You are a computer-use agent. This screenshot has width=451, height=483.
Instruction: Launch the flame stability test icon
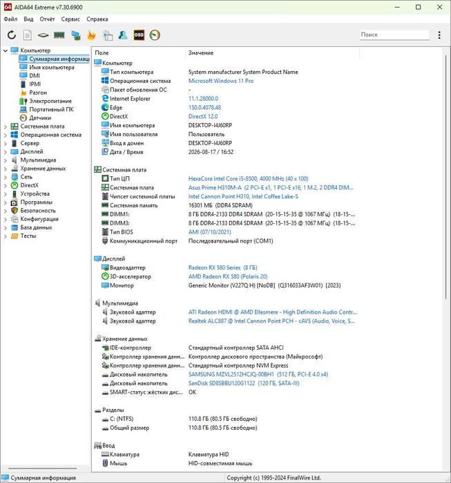pos(91,35)
